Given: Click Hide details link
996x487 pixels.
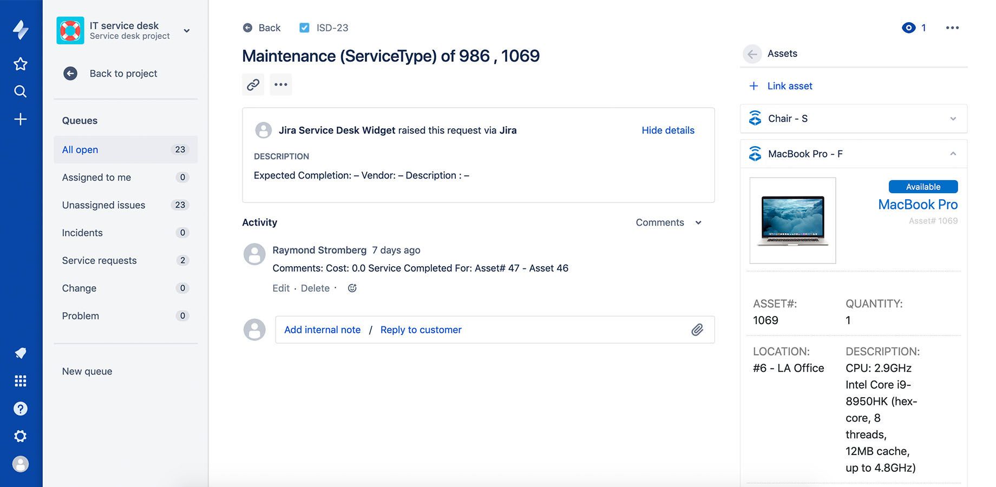Looking at the screenshot, I should (x=668, y=130).
